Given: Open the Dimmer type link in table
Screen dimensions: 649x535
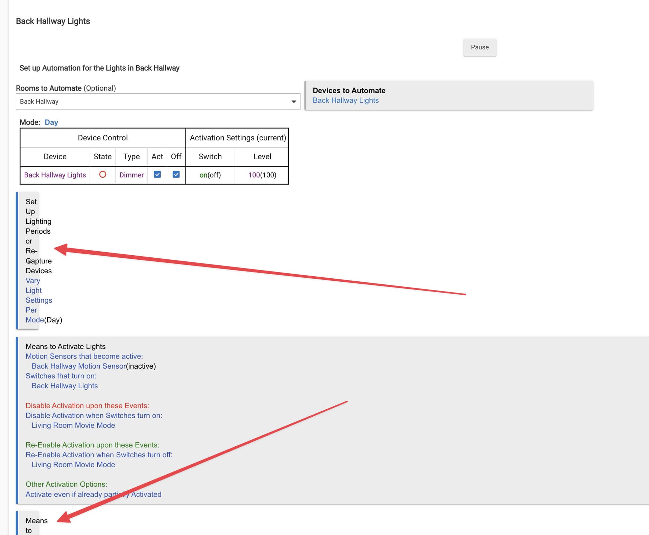Looking at the screenshot, I should pos(131,175).
